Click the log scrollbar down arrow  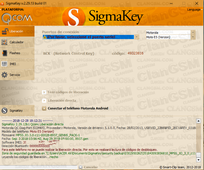tap(198, 160)
